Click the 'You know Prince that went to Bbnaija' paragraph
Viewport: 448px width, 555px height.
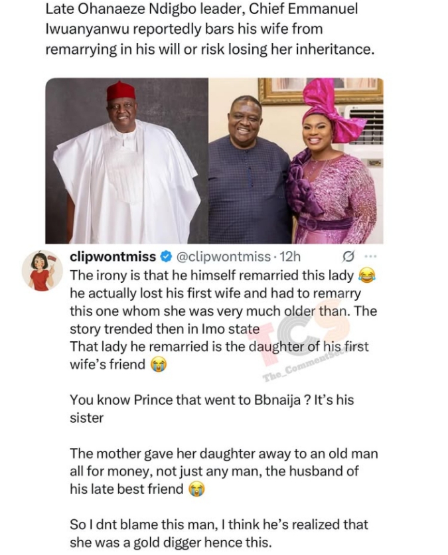coord(212,409)
